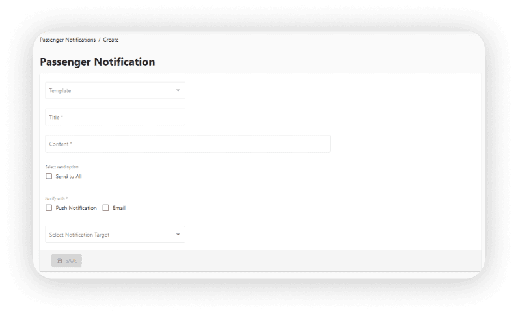Tick the Send to All checkbox

click(x=49, y=176)
